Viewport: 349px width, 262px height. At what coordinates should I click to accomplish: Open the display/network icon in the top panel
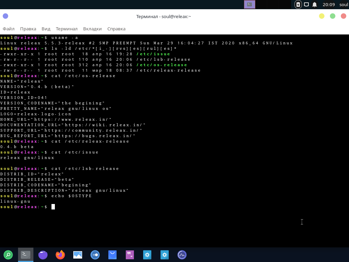[x=306, y=4]
